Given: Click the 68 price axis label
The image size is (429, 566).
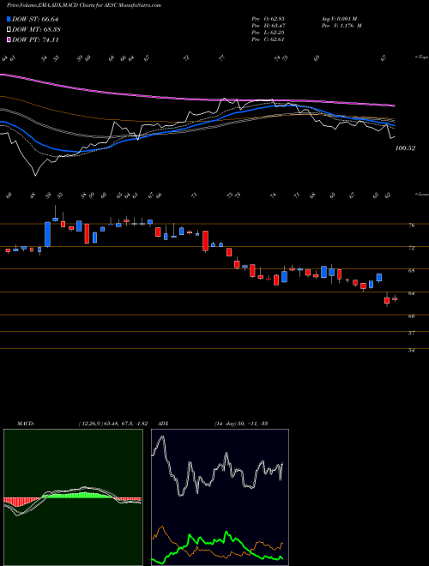Looking at the screenshot, I should 411,270.
